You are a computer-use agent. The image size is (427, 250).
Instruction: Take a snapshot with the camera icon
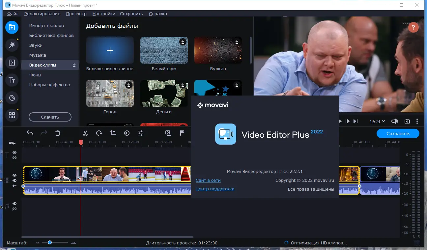(407, 121)
